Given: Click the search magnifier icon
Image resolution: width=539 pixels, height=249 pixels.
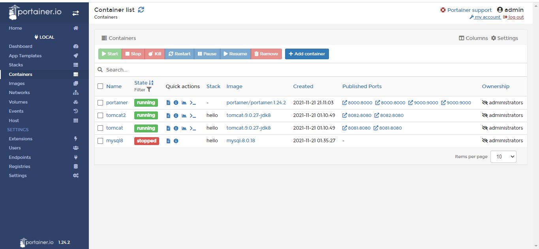Looking at the screenshot, I should [x=100, y=70].
